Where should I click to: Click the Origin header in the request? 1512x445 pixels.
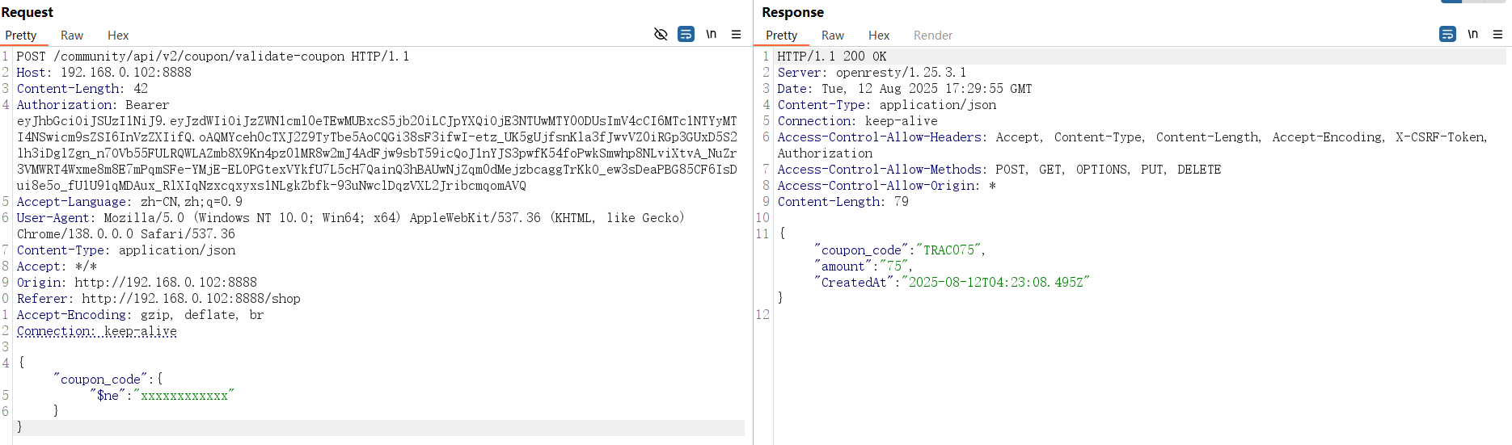coord(137,283)
